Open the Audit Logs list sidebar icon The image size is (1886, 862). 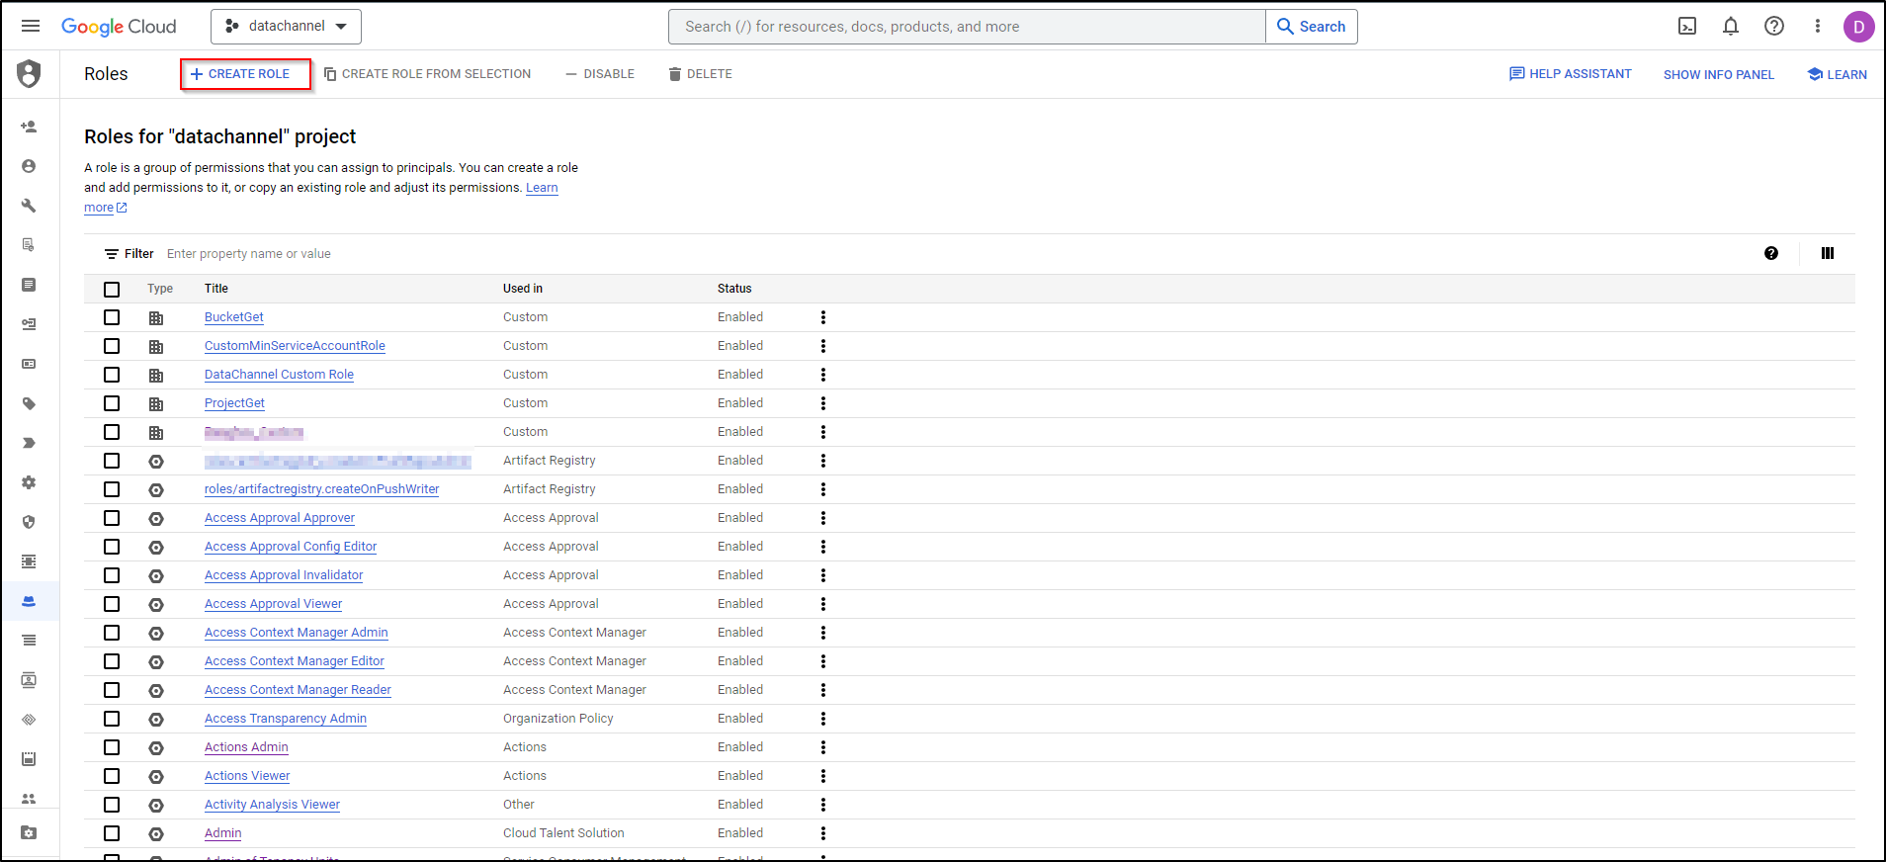click(x=29, y=641)
